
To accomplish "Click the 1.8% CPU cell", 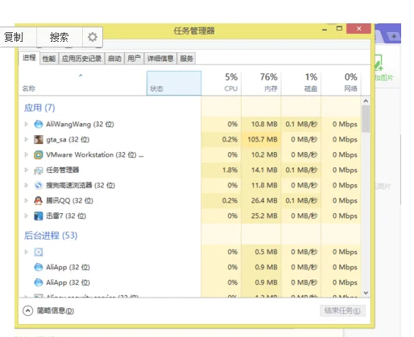I will pos(221,170).
